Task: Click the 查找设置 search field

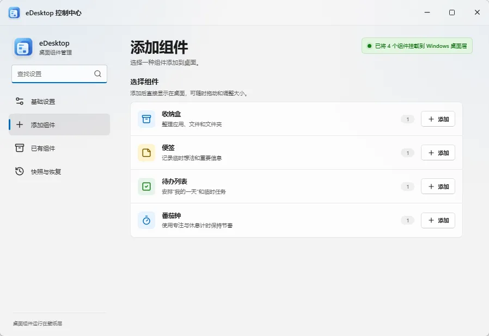Action: [59, 74]
